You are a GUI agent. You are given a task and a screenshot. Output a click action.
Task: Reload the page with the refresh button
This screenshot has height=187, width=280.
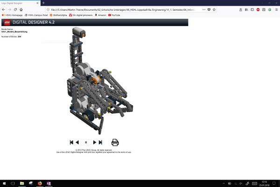[x=15, y=9]
